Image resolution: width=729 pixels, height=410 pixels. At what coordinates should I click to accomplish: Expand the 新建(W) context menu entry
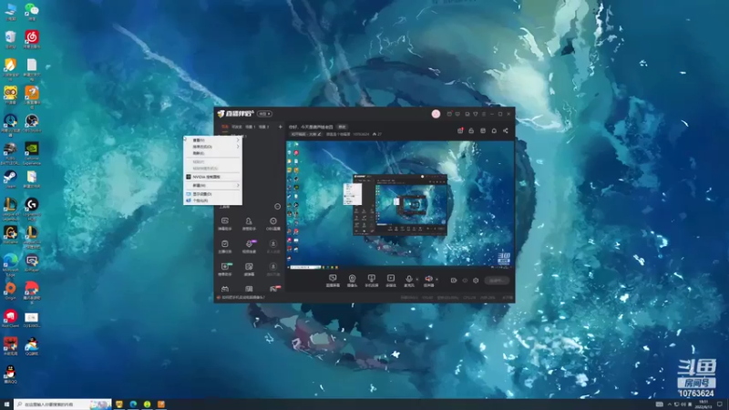[213, 185]
